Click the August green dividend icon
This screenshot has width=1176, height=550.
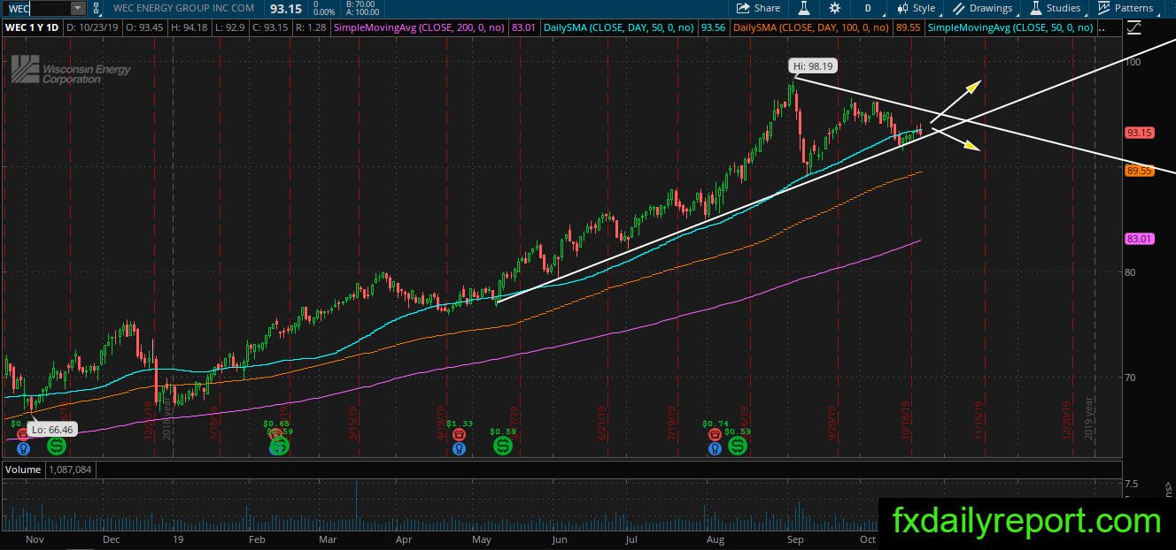coord(737,446)
